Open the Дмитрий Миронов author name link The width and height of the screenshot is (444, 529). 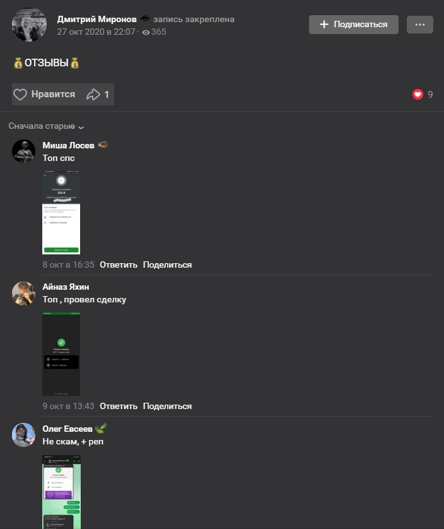[96, 19]
